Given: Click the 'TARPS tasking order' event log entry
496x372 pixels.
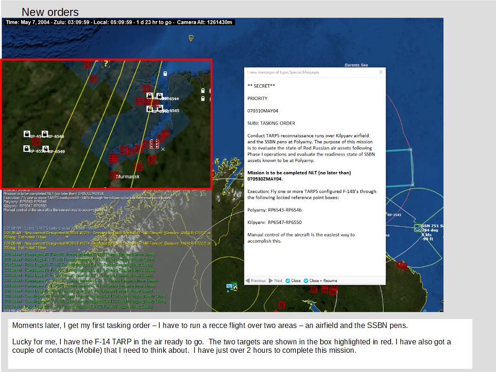Looking at the screenshot, I should [x=50, y=228].
